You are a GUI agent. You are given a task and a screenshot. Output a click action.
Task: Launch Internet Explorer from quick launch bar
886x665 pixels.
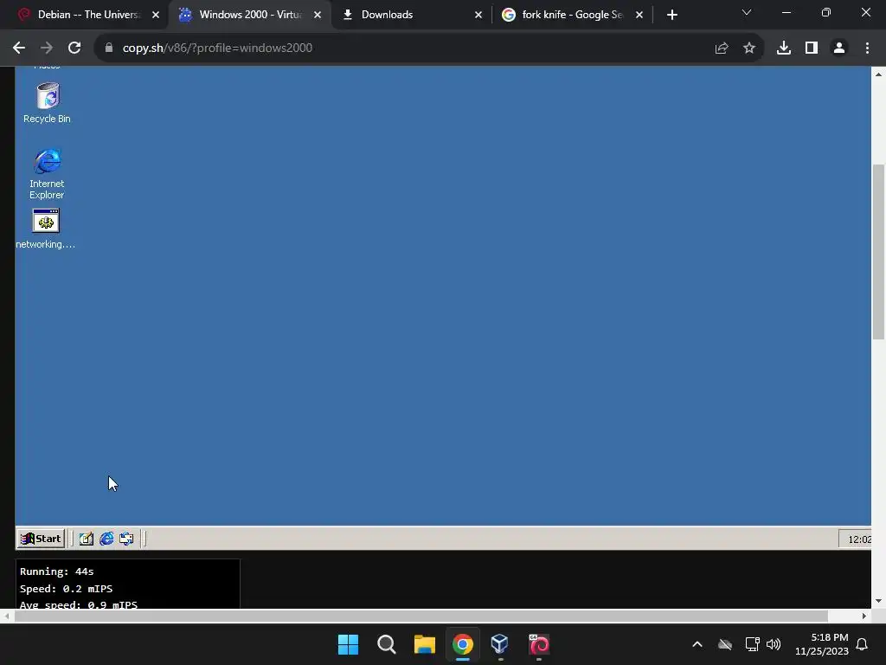coord(106,539)
